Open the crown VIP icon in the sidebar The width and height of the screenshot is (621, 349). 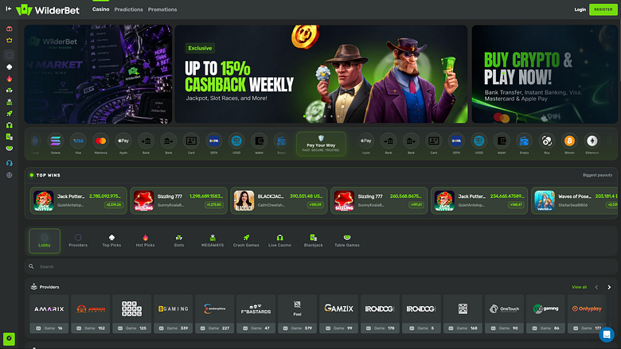click(9, 41)
